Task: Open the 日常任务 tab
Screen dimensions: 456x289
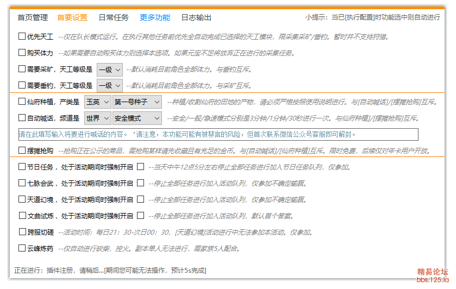Action: (x=114, y=17)
